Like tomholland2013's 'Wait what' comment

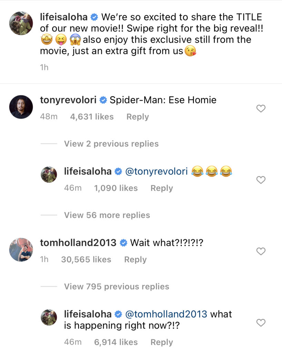pyautogui.click(x=261, y=252)
